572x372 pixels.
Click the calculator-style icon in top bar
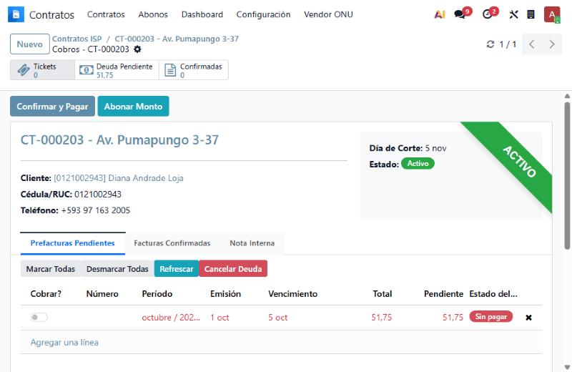tap(531, 14)
